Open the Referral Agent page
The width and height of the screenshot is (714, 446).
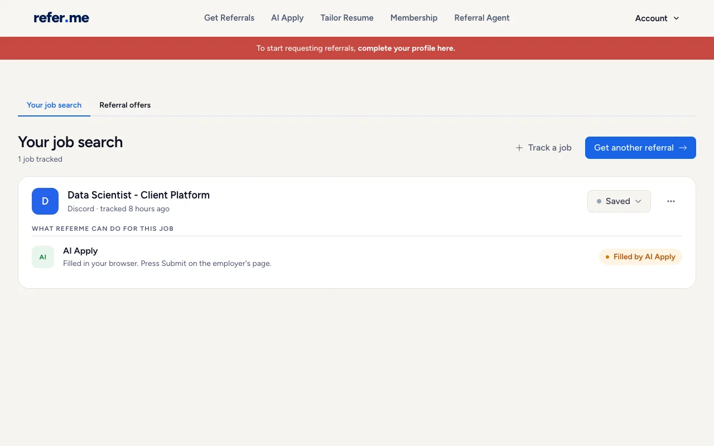coord(482,18)
